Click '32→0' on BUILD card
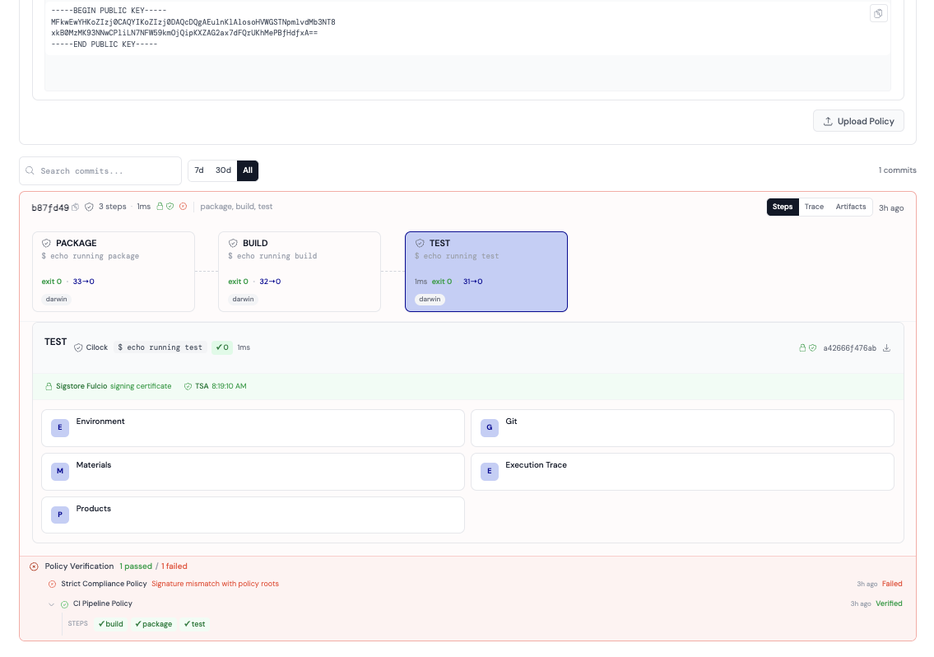 pyautogui.click(x=270, y=282)
